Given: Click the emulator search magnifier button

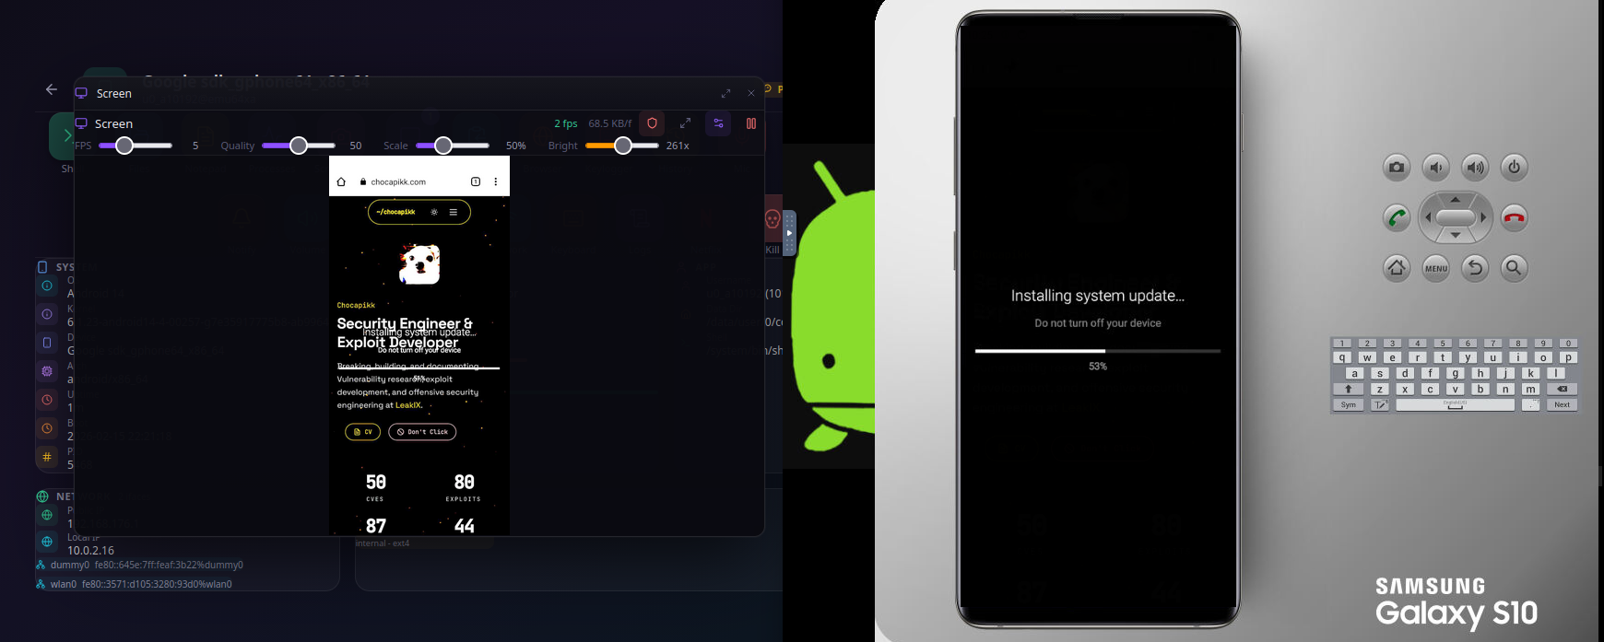Looking at the screenshot, I should click(1514, 268).
